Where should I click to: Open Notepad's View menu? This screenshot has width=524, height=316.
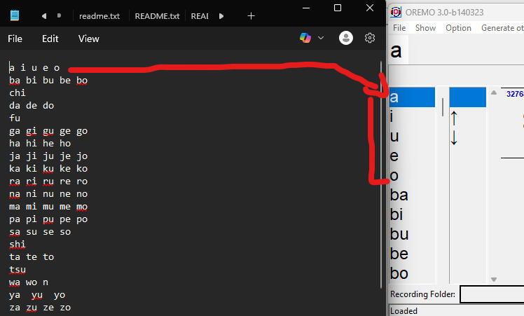coord(88,39)
